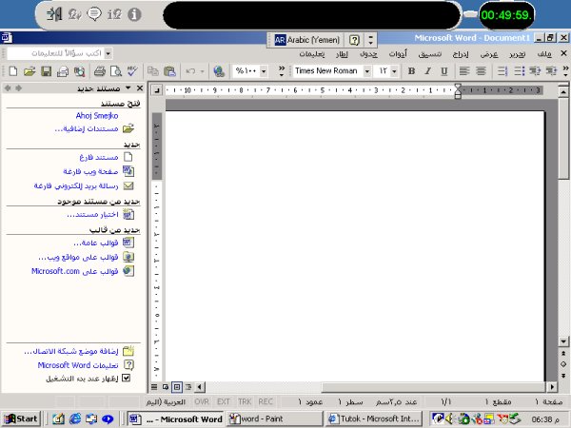Expand formatting toolbar overflow chevron at right

click(x=565, y=71)
